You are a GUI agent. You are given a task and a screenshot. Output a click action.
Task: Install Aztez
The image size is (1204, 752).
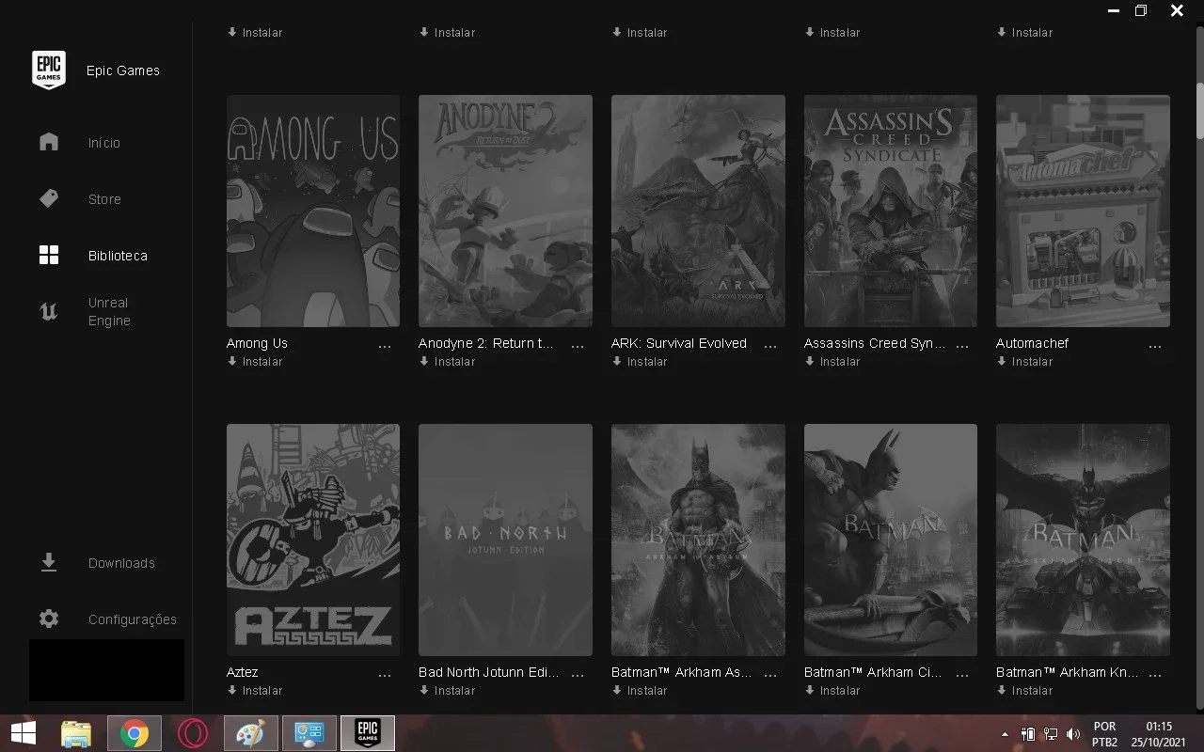click(255, 691)
